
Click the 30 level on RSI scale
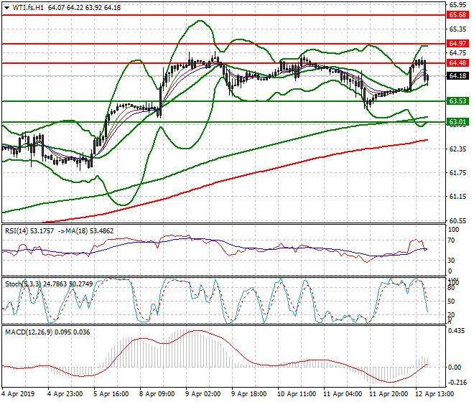pyautogui.click(x=452, y=260)
